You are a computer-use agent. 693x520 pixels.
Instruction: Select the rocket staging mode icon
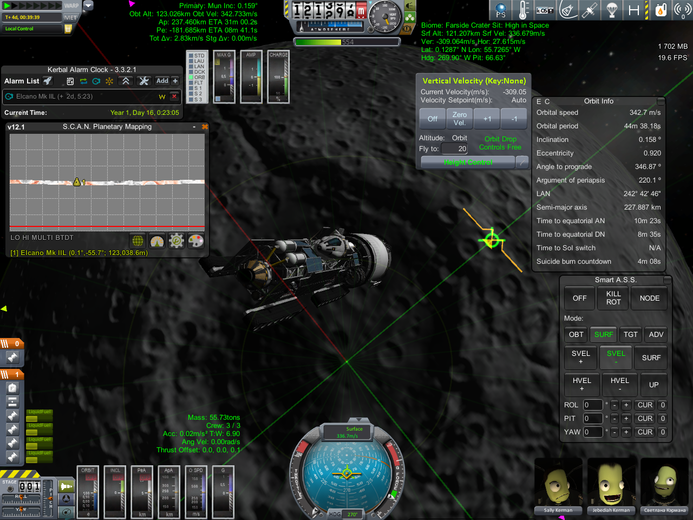(67, 486)
